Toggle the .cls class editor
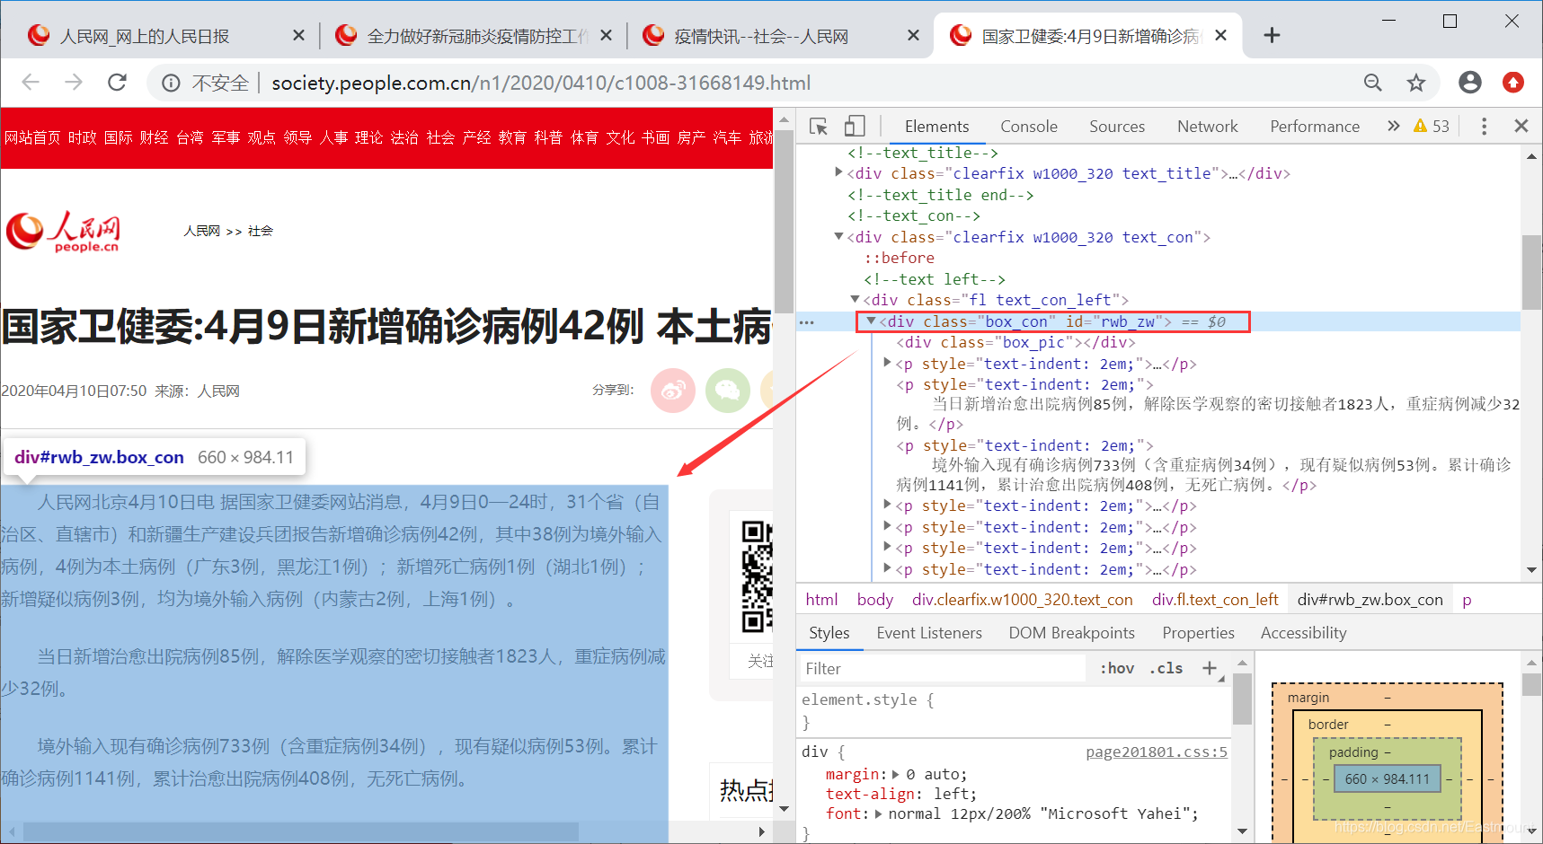 coord(1166,668)
